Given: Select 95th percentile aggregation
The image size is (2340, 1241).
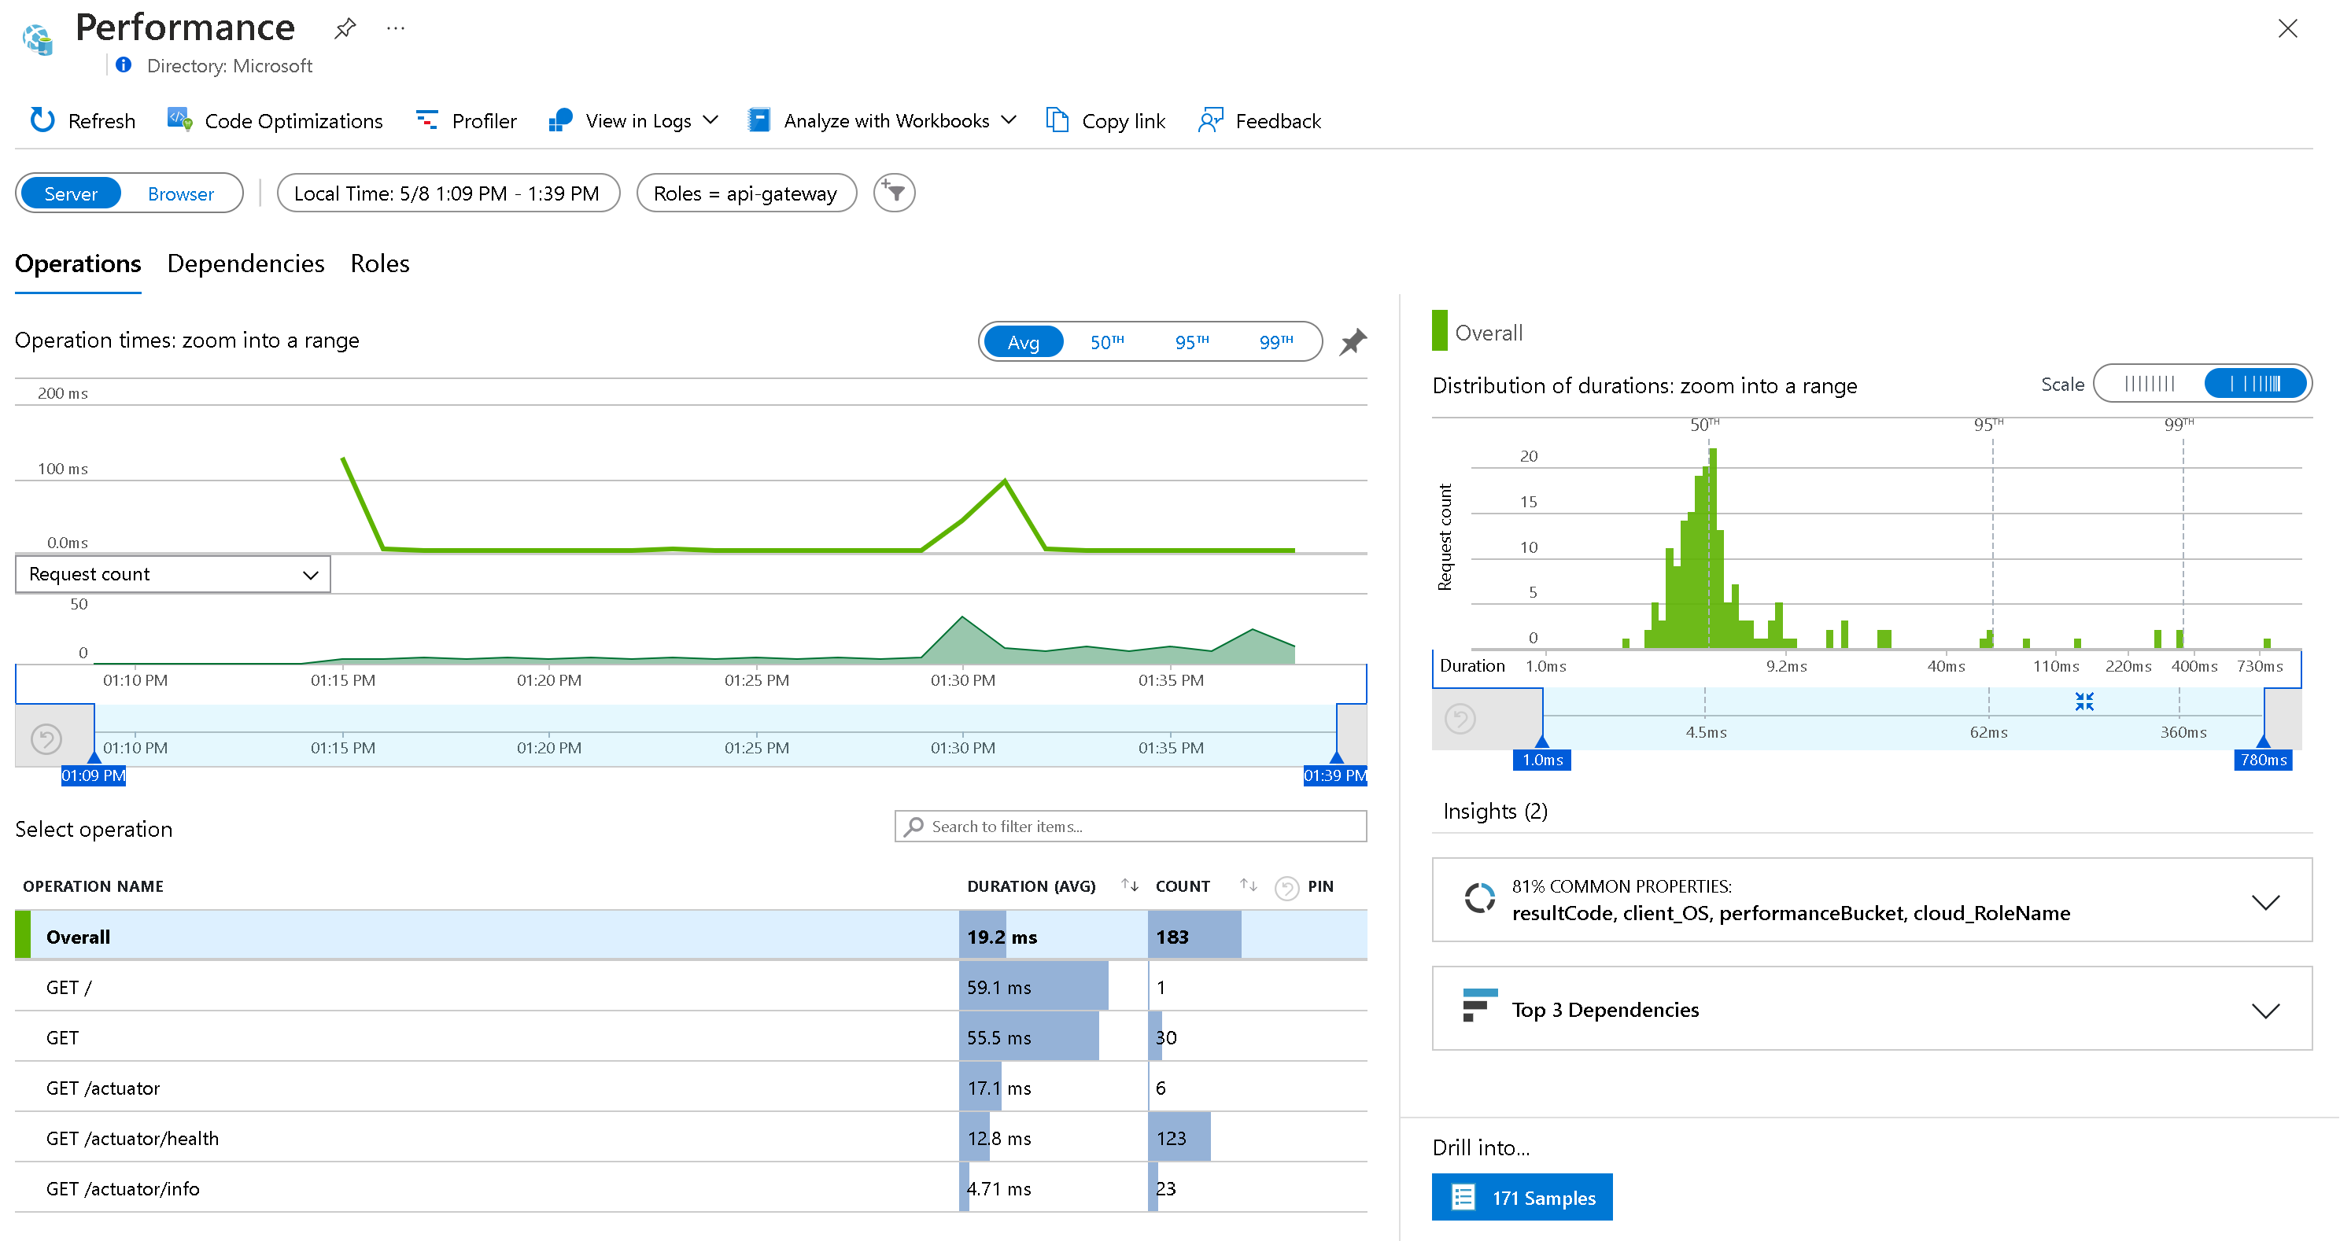Looking at the screenshot, I should (1191, 341).
